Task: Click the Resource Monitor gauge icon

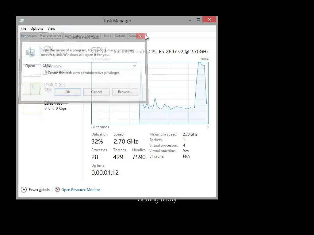Action: click(x=57, y=189)
